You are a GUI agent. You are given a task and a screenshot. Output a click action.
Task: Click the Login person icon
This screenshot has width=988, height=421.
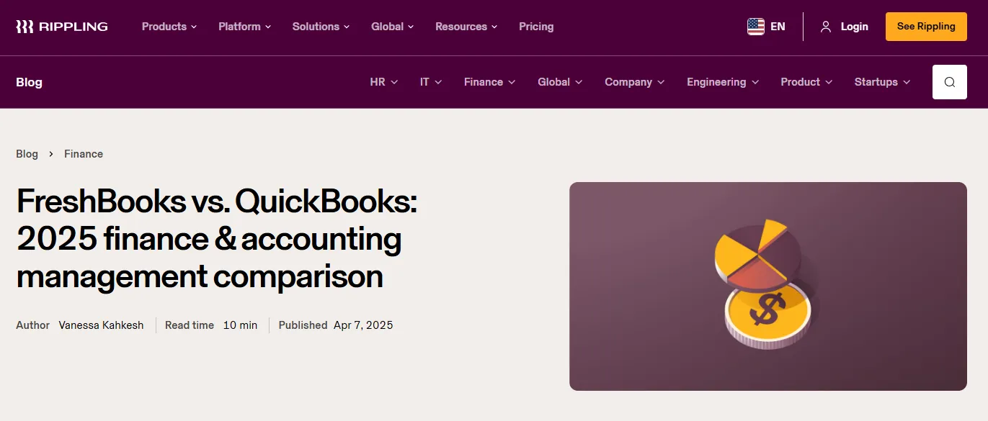click(826, 27)
